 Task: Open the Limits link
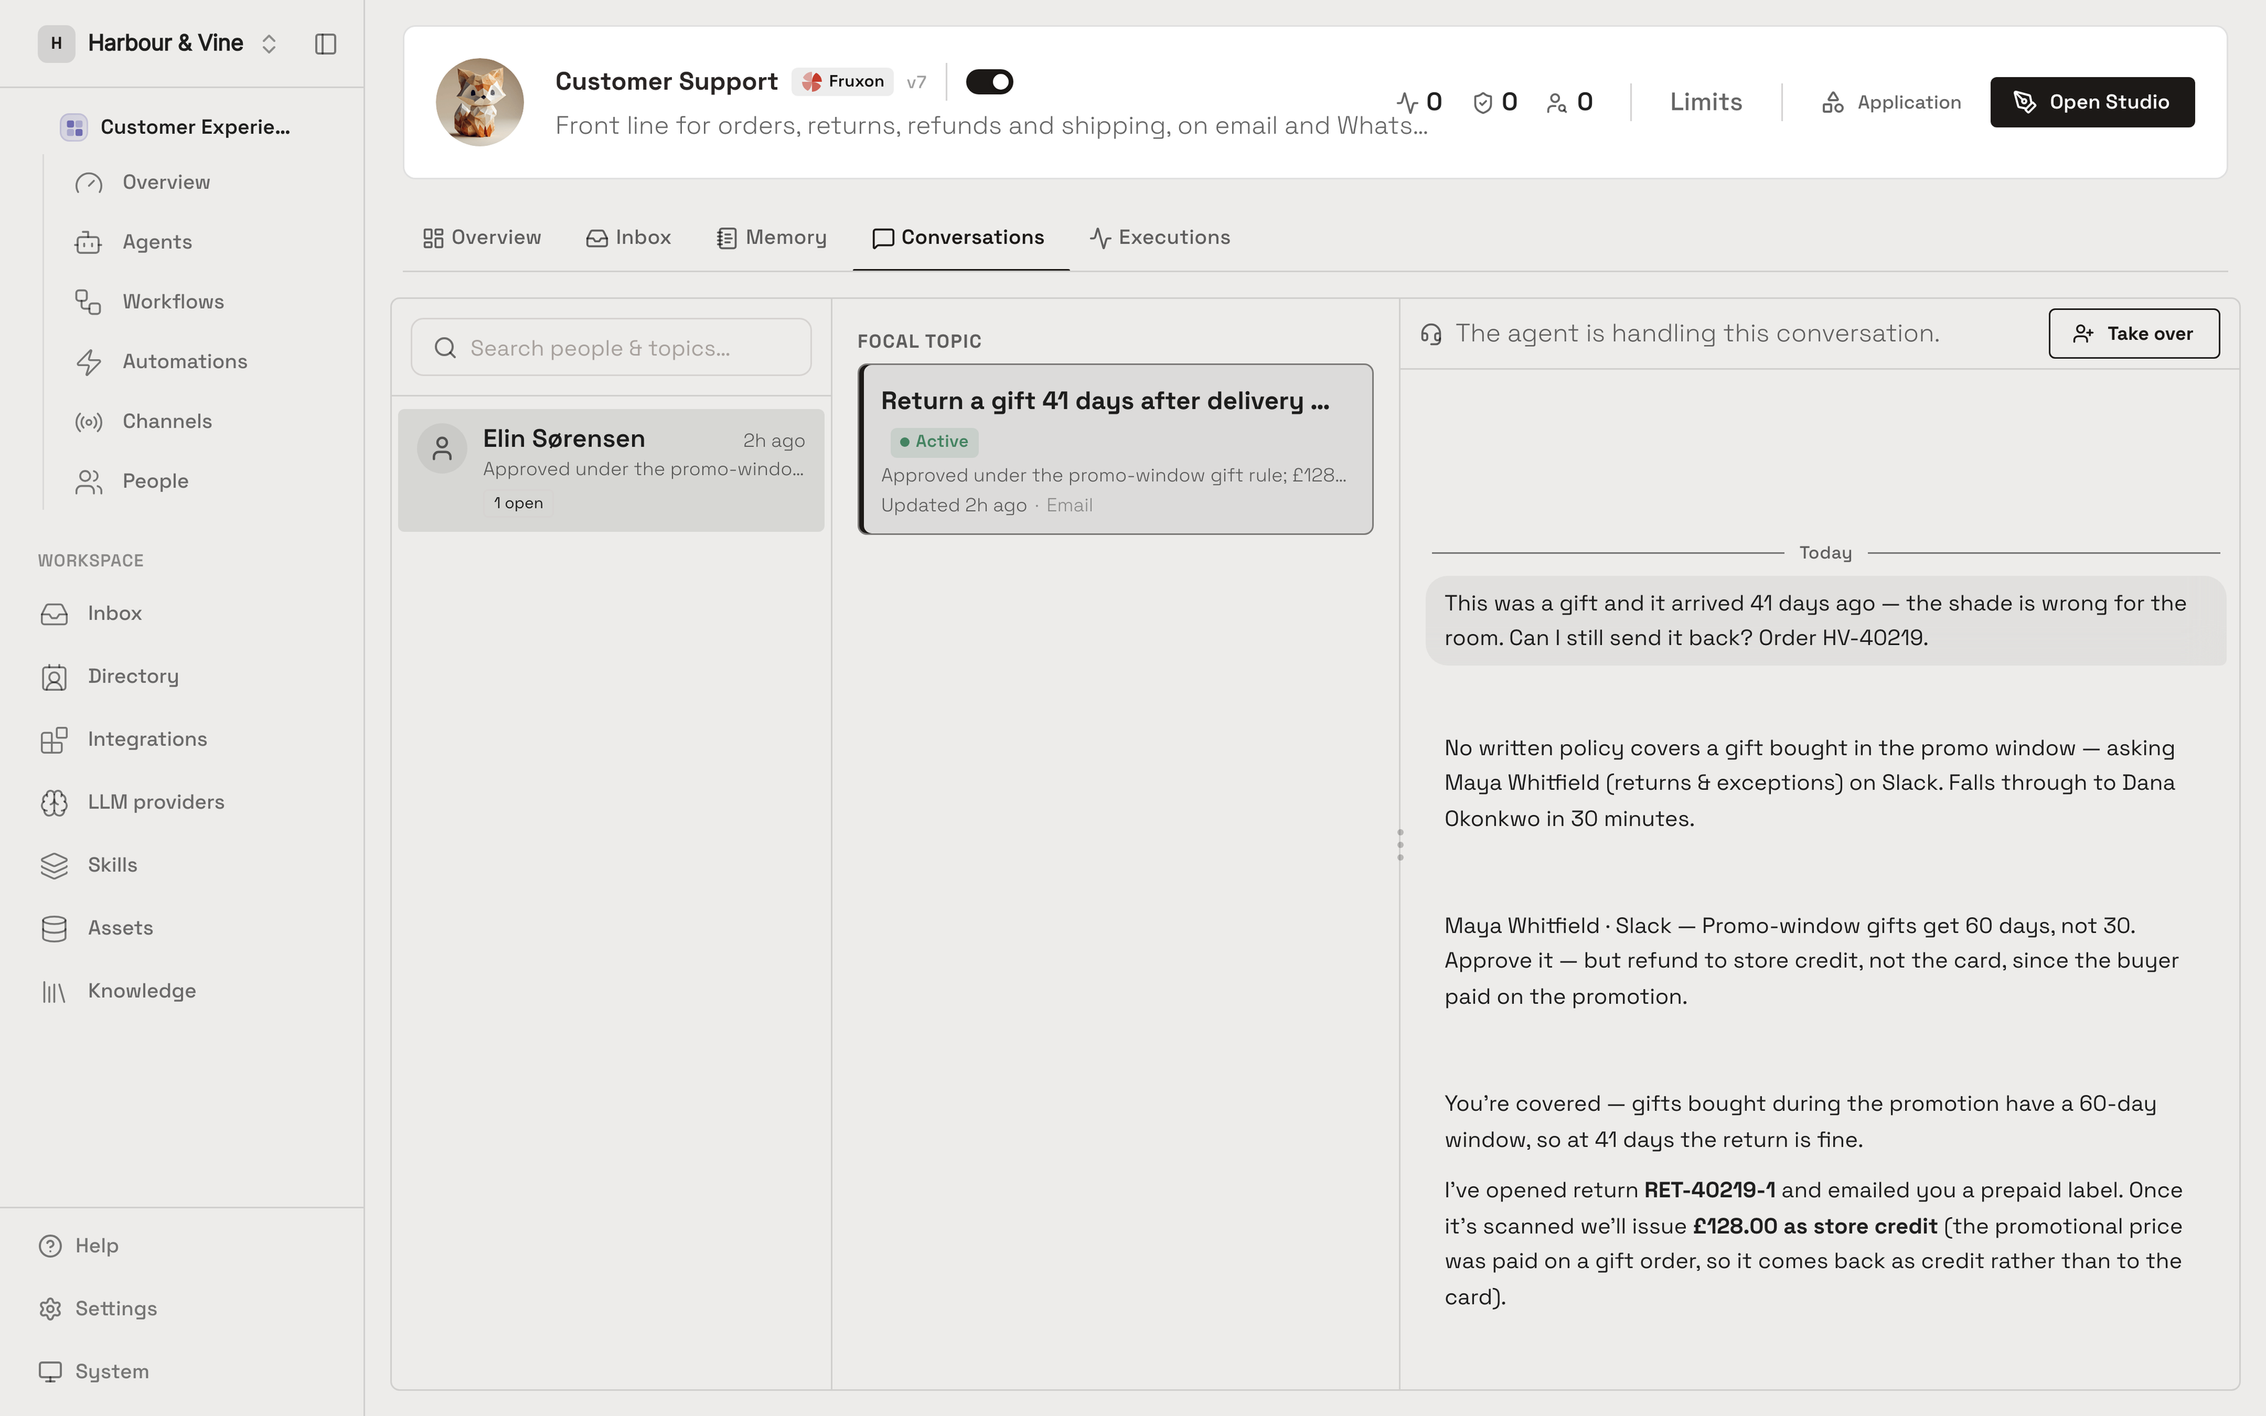pyautogui.click(x=1705, y=102)
